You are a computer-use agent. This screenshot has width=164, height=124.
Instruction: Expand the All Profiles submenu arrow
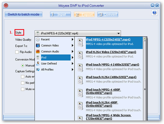pos(72,69)
